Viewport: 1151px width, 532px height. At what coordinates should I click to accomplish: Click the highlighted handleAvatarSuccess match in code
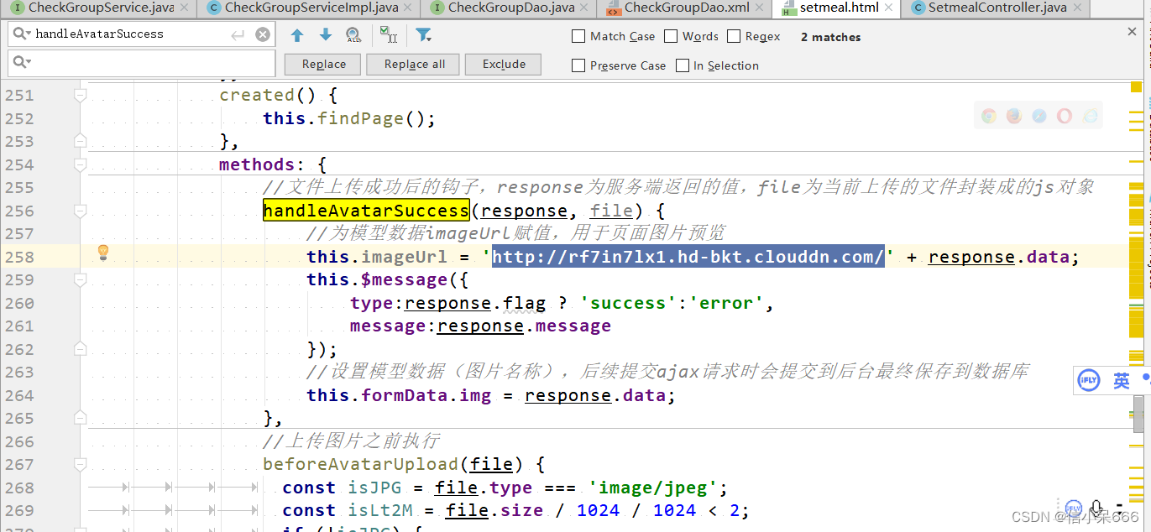[x=365, y=211]
